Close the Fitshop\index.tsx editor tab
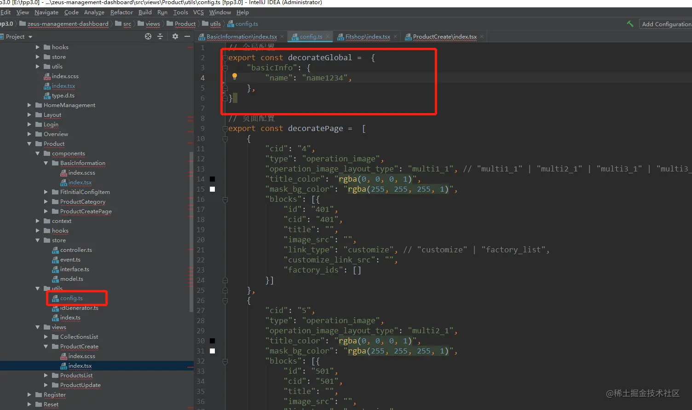692x410 pixels. [395, 37]
